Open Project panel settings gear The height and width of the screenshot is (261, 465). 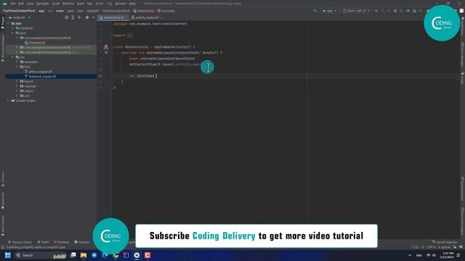(87, 17)
